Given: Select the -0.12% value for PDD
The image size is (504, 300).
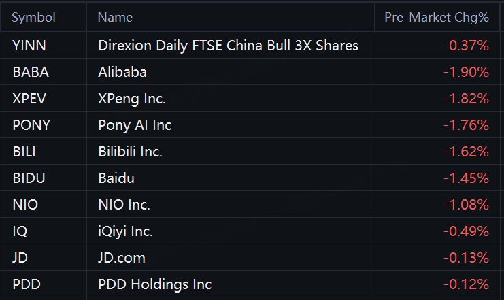Looking at the screenshot, I should 466,284.
